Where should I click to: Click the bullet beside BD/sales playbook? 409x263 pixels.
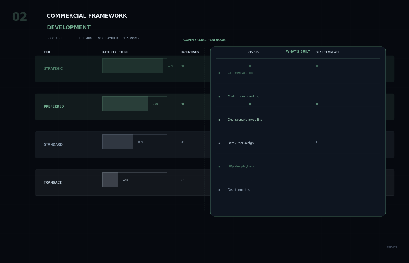click(x=219, y=167)
